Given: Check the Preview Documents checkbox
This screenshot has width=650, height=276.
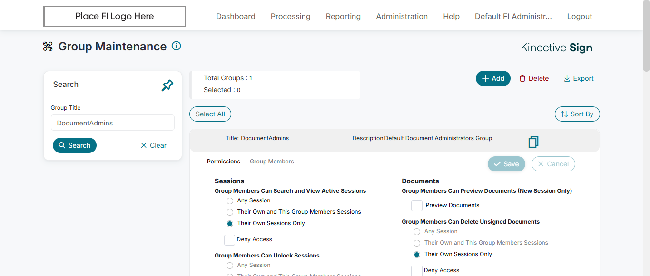Looking at the screenshot, I should 417,206.
